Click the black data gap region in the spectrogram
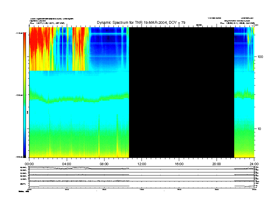Viewport: 274px width, 211px height. [182, 92]
